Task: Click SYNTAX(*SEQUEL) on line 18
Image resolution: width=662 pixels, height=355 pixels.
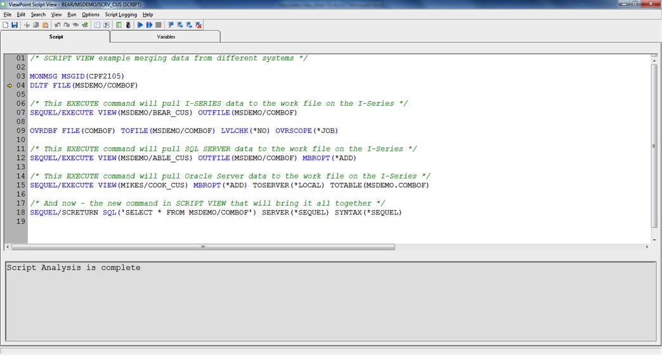Action: click(368, 212)
